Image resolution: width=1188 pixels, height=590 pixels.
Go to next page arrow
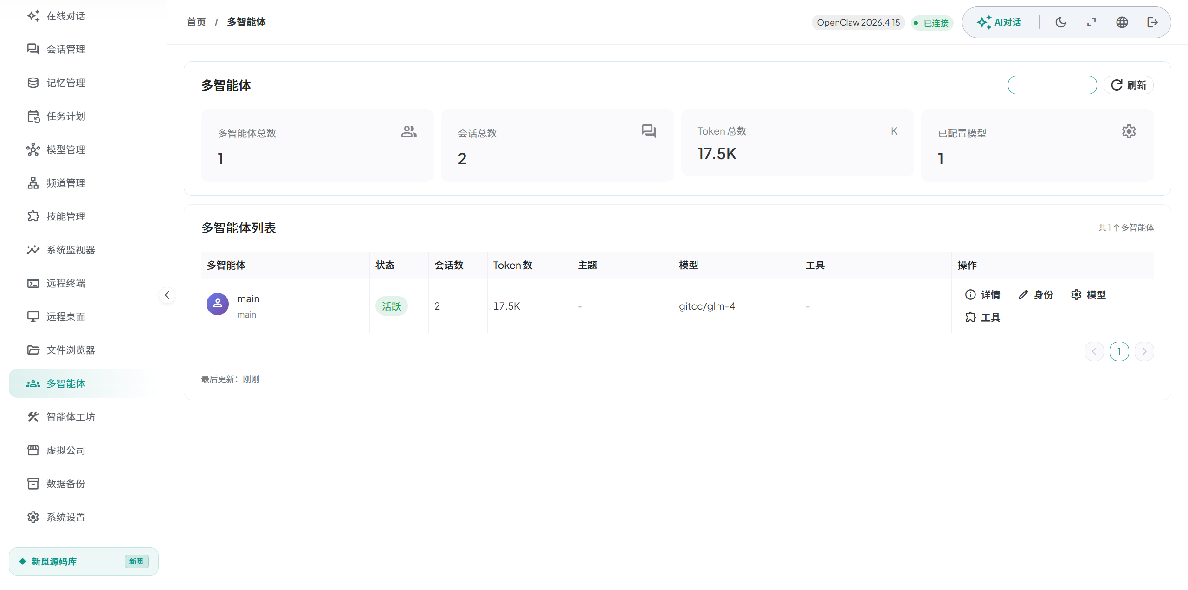point(1144,351)
